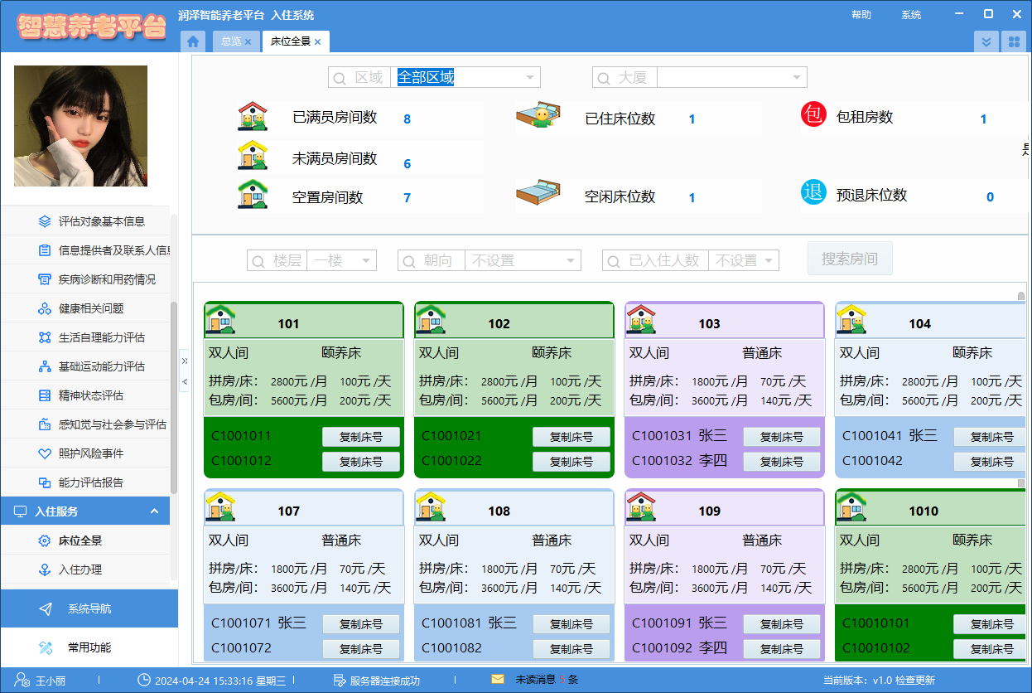
Task: Open the 帮助 menu
Action: pyautogui.click(x=861, y=15)
